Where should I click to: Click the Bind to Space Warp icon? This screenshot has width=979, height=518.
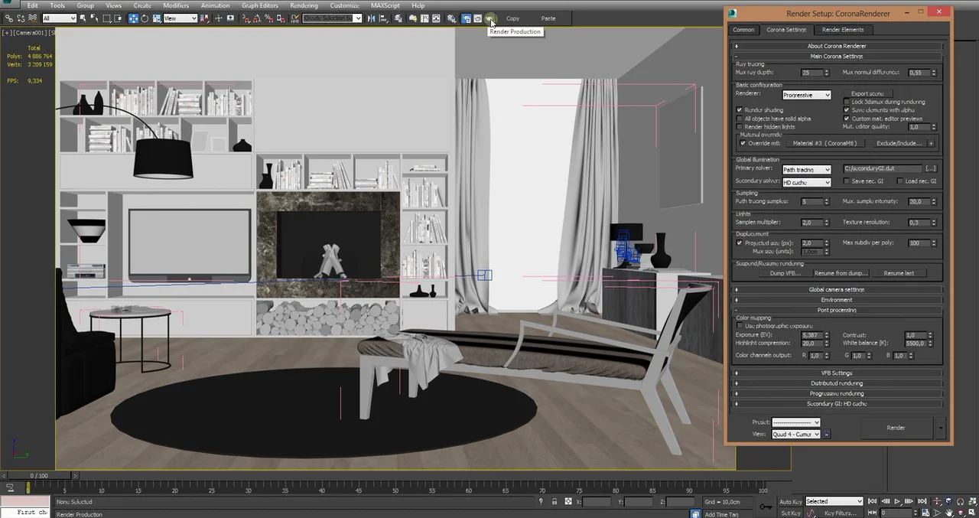pyautogui.click(x=33, y=18)
